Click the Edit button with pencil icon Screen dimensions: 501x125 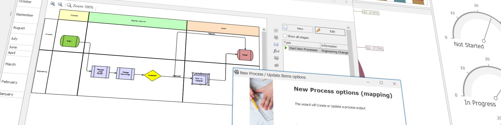330,31
